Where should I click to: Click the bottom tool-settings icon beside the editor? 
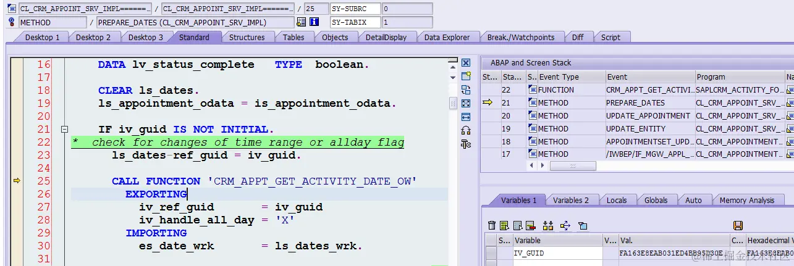[466, 144]
